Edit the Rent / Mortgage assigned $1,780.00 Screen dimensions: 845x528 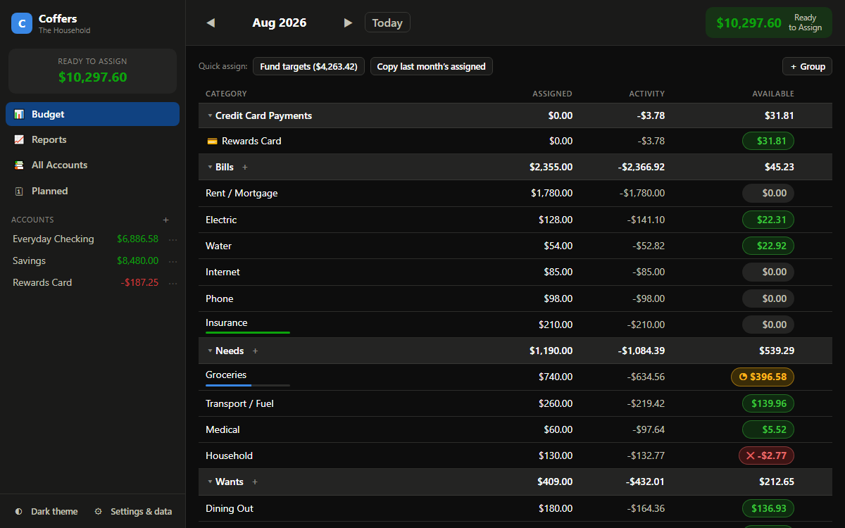click(x=551, y=193)
